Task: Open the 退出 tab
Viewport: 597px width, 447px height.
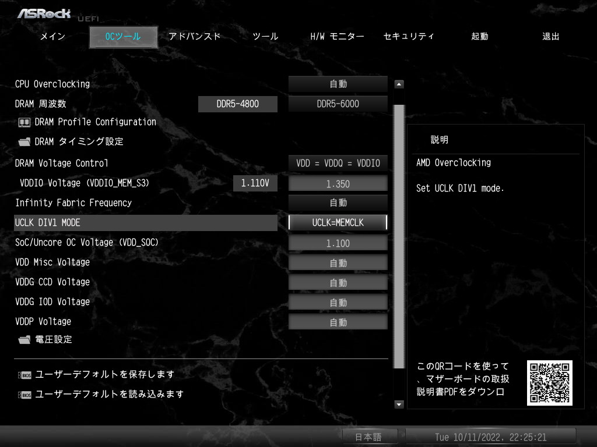Action: point(550,37)
